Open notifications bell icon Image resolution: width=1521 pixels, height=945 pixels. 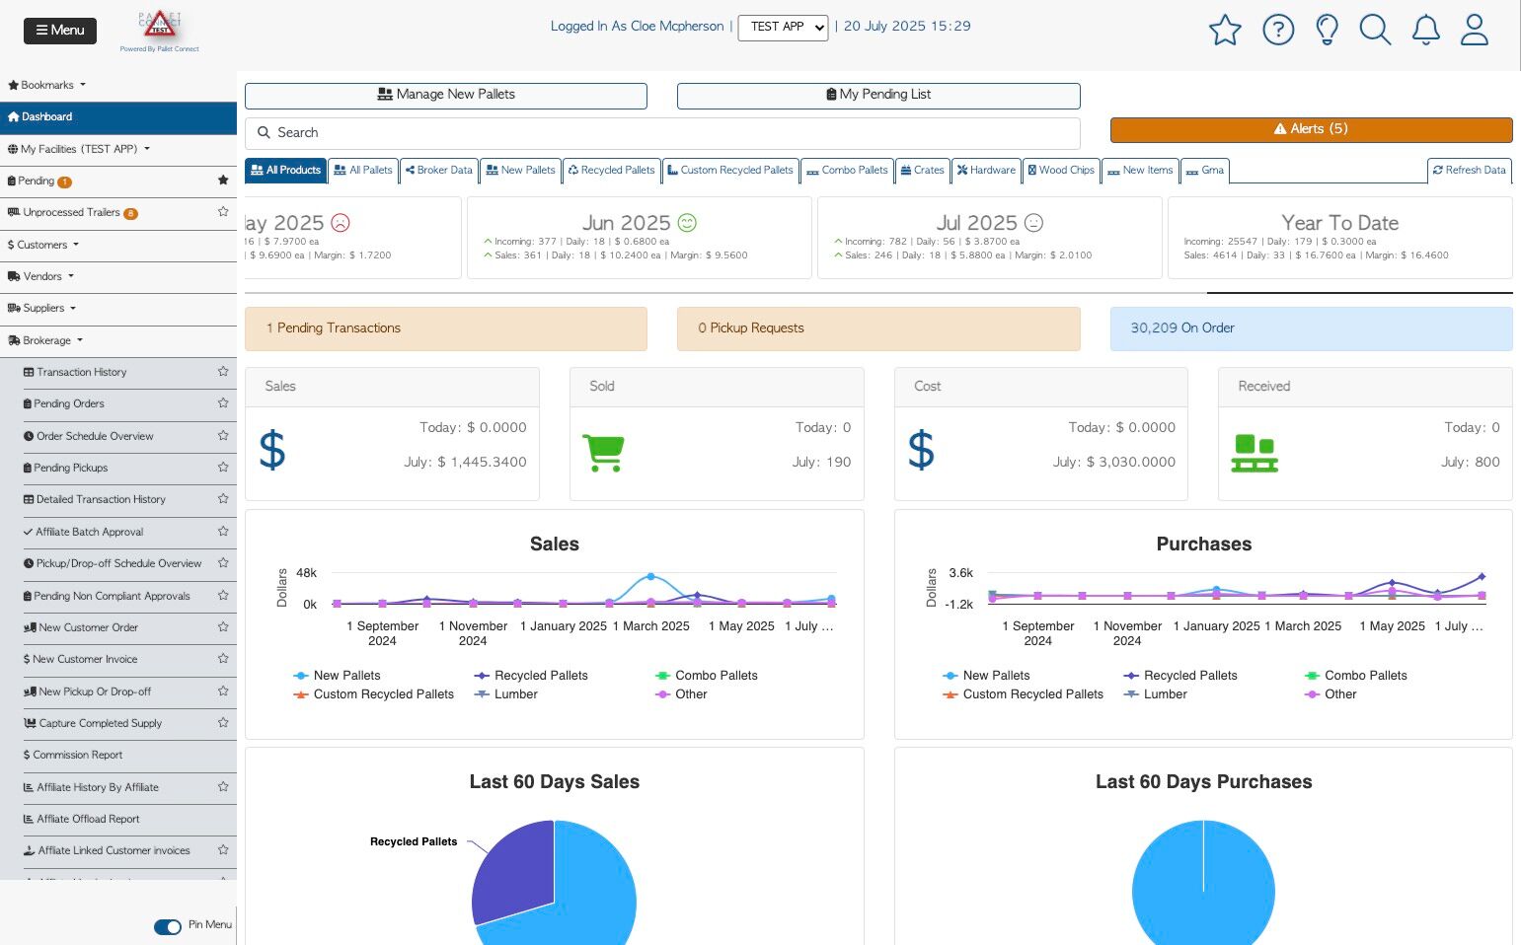point(1425,30)
